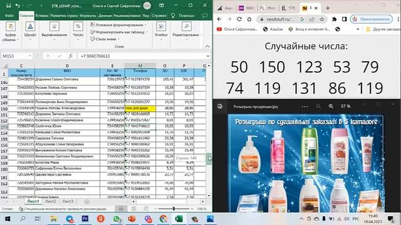Expand the Выравнивание ribbon group
Viewport: 401px width, 225px height.
[55, 32]
